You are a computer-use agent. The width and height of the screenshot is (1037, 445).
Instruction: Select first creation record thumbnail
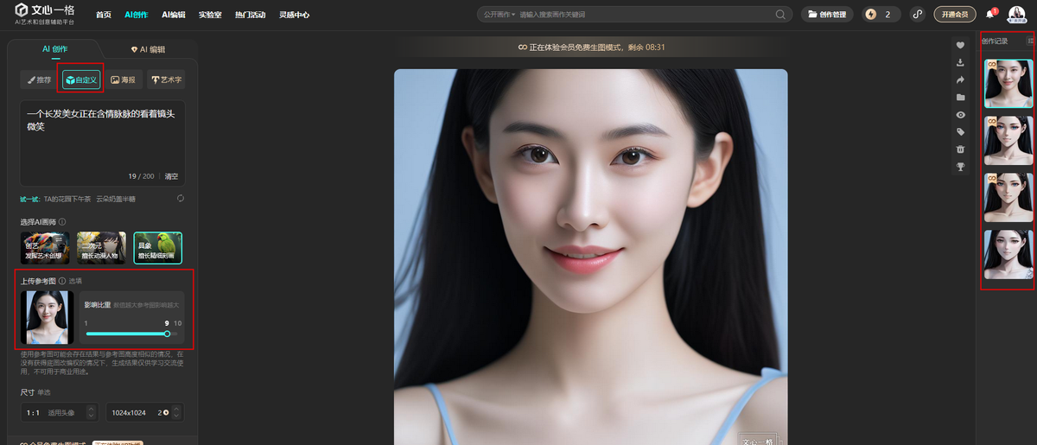(1008, 83)
